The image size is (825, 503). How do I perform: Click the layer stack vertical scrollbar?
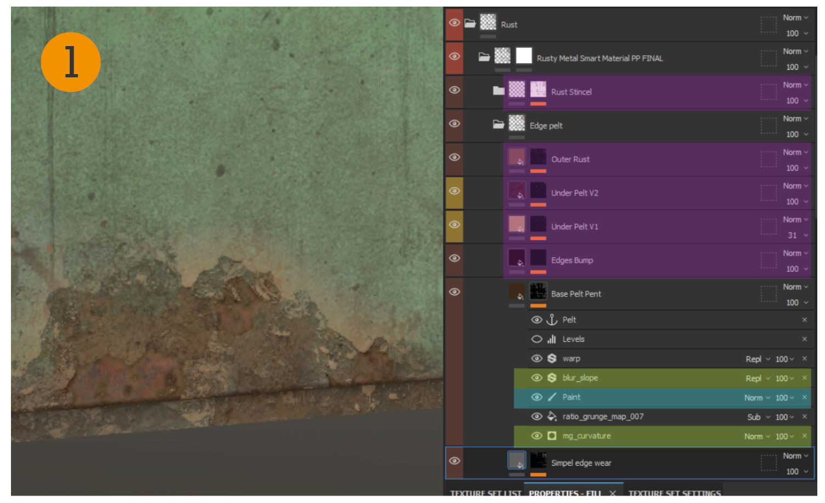(x=815, y=137)
